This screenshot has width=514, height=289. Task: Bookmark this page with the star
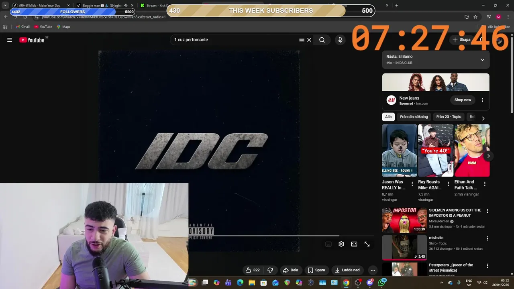(475, 17)
